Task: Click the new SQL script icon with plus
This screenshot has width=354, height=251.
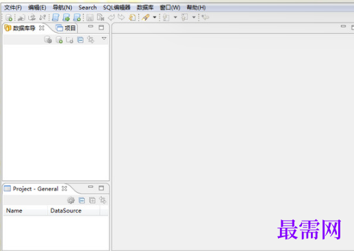Action: pos(77,17)
